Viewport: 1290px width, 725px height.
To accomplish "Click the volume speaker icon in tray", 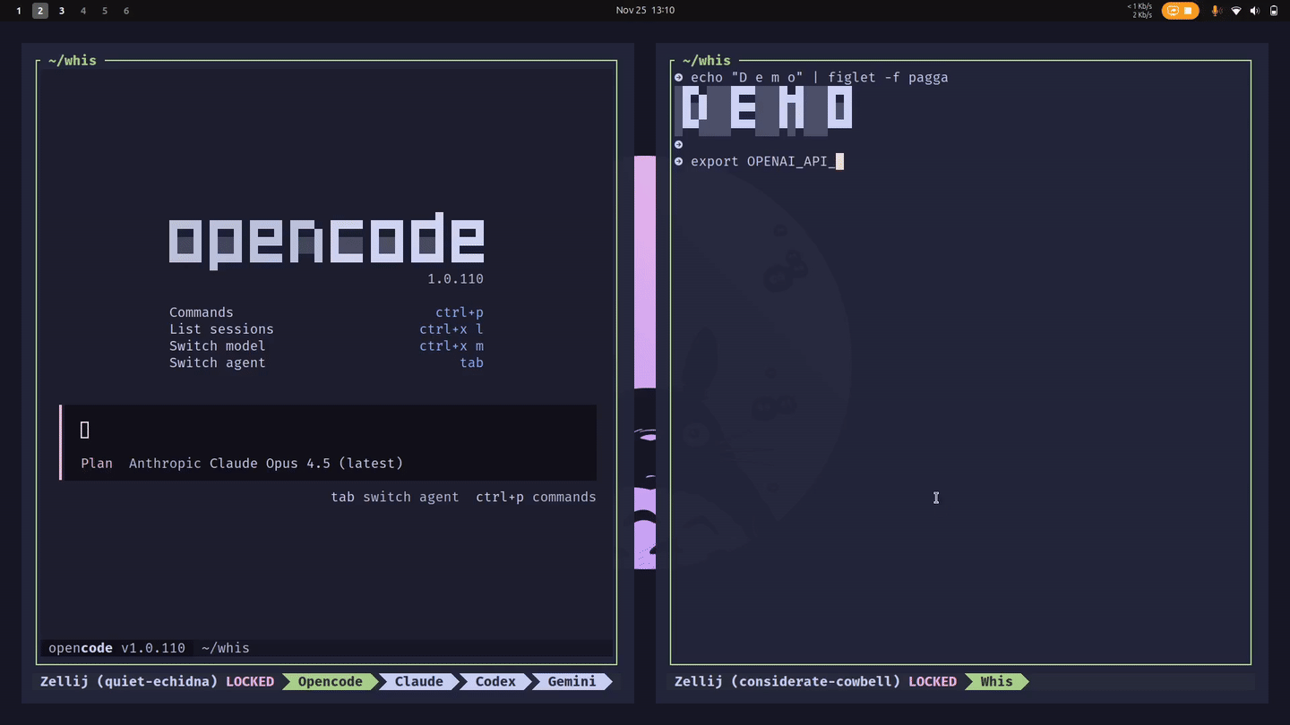I will tap(1254, 11).
